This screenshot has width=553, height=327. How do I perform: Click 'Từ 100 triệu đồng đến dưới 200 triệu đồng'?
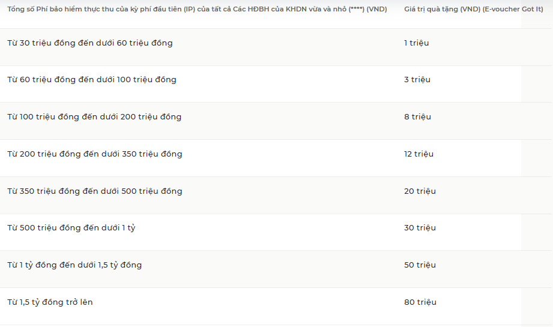pyautogui.click(x=94, y=117)
